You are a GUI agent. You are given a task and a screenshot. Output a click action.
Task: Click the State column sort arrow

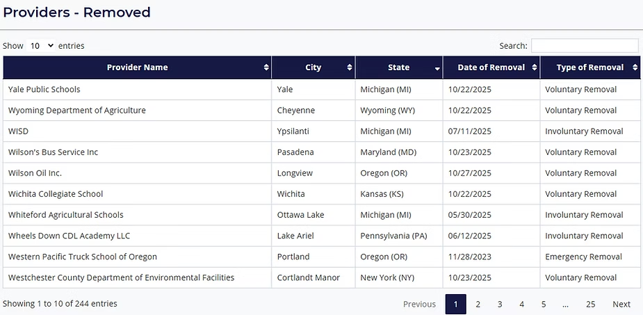point(437,68)
